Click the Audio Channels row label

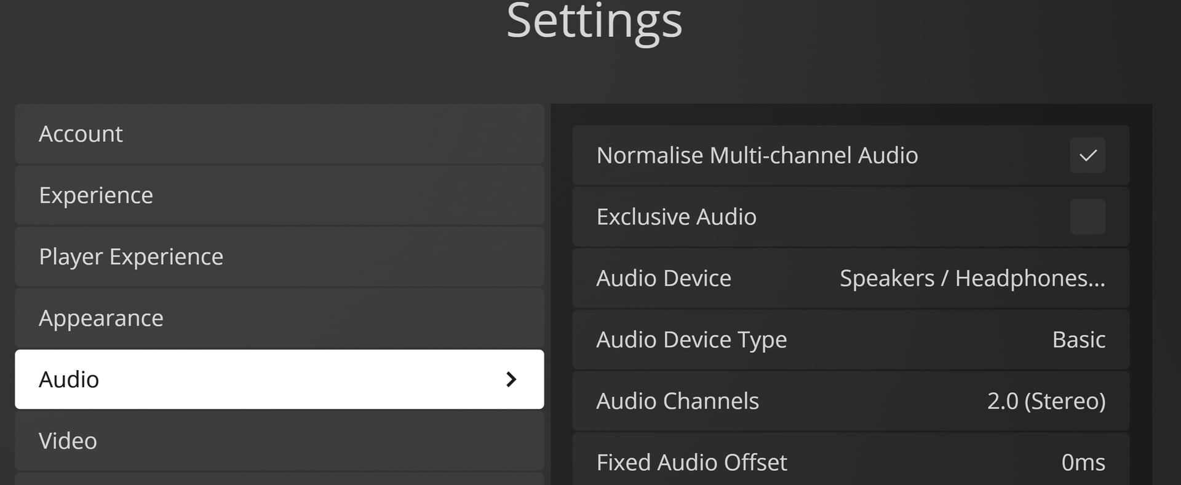[677, 401]
